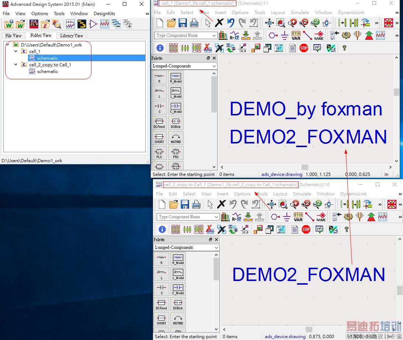Click DEMO_by foxman text in cell_1 canvas
The image size is (403, 340).
306,109
